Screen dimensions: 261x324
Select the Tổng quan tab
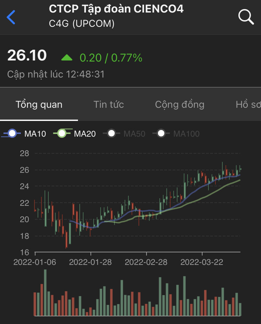coord(39,105)
